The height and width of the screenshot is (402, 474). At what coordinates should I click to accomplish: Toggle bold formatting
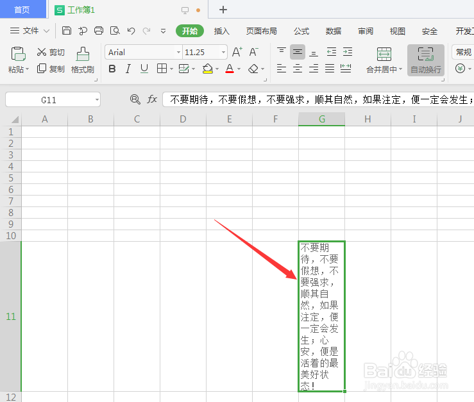coord(112,69)
